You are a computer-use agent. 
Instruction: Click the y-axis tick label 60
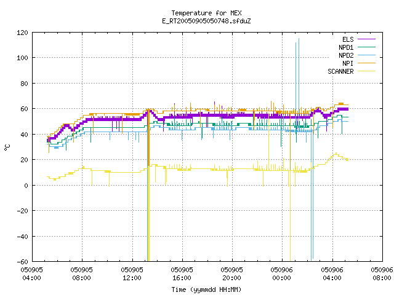tap(24, 109)
